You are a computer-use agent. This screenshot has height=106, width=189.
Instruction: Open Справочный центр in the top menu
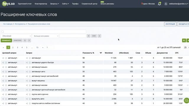point(89,4)
